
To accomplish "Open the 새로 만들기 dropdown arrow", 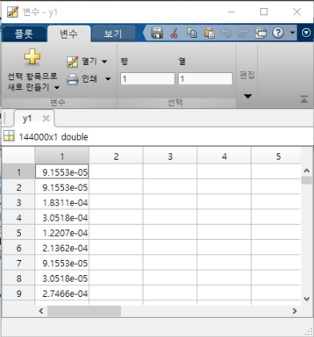I will point(57,87).
